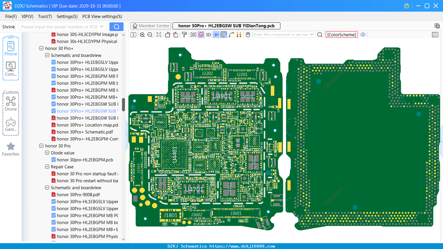The width and height of the screenshot is (443, 249).
Task: Click the Member Center home icon
Action: 135,26
